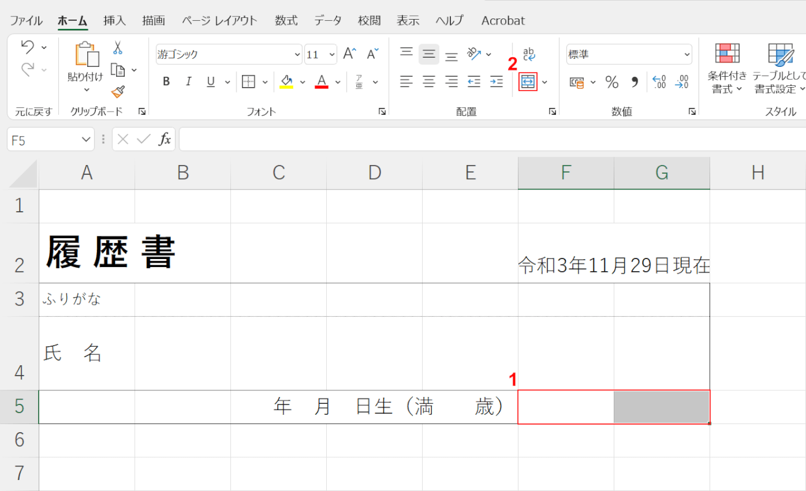Open Format as Table (テーブルとして書式設定)
This screenshot has height=491, width=806.
(780, 69)
